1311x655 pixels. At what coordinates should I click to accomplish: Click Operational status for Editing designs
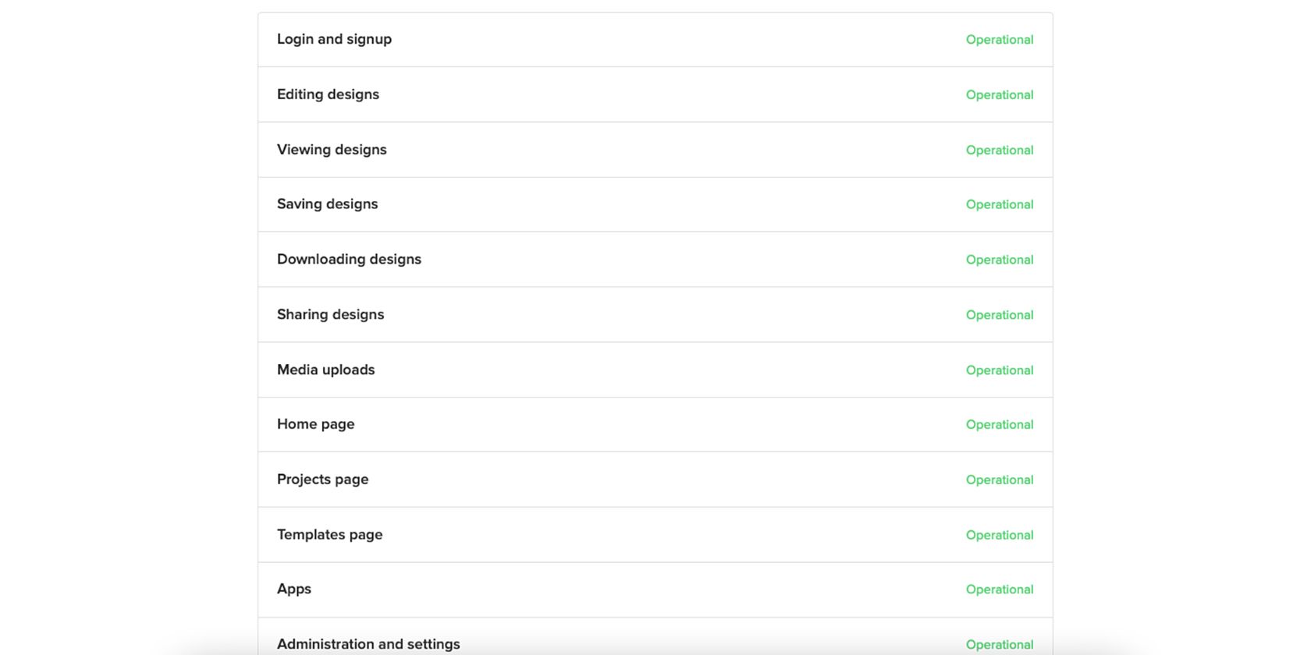[1000, 95]
